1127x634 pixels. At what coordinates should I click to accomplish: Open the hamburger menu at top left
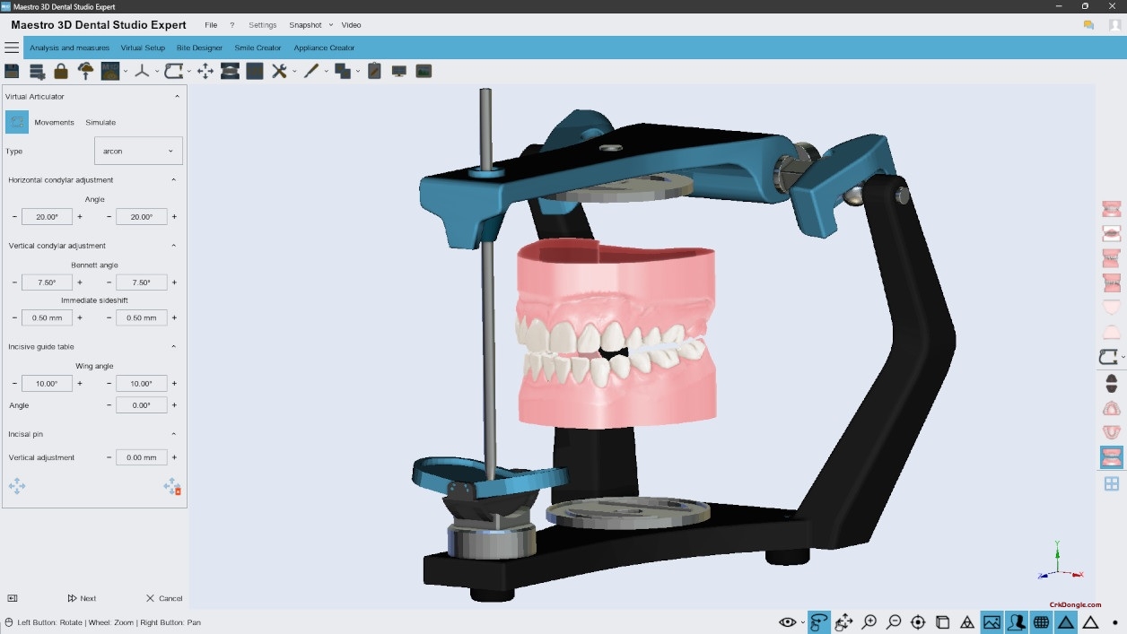pyautogui.click(x=12, y=48)
